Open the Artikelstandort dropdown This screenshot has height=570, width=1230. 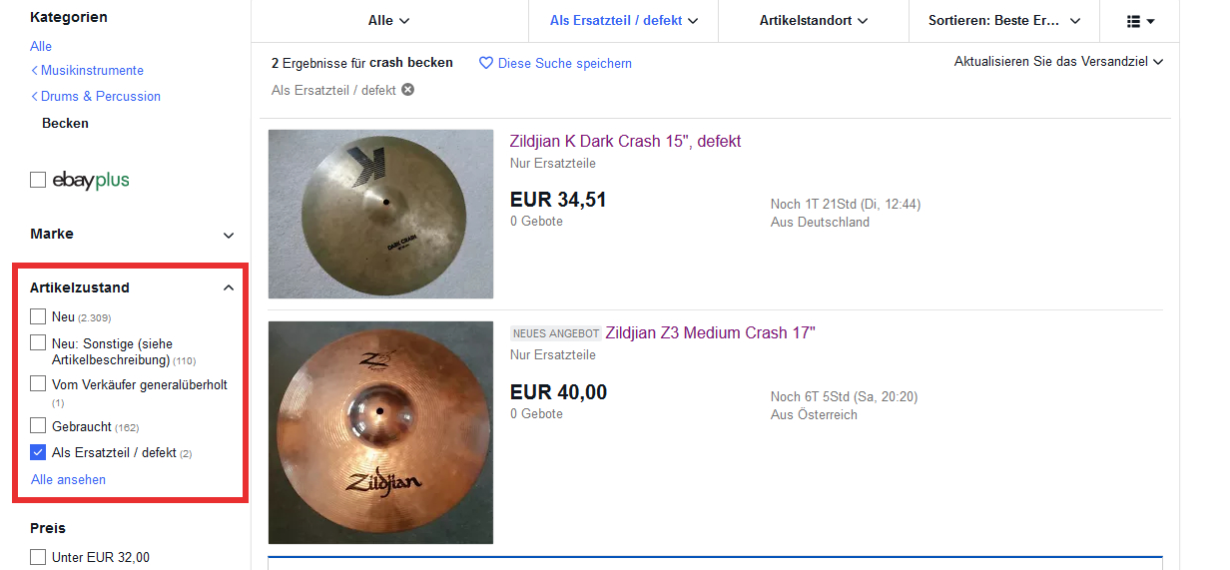pos(813,21)
